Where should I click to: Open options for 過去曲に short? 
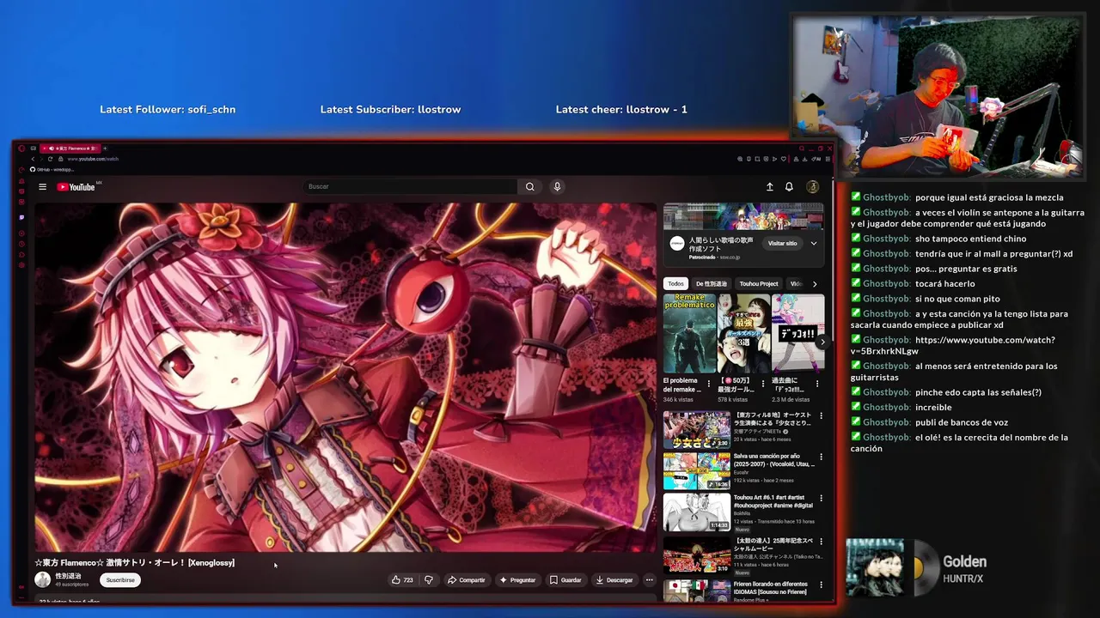[x=817, y=384]
